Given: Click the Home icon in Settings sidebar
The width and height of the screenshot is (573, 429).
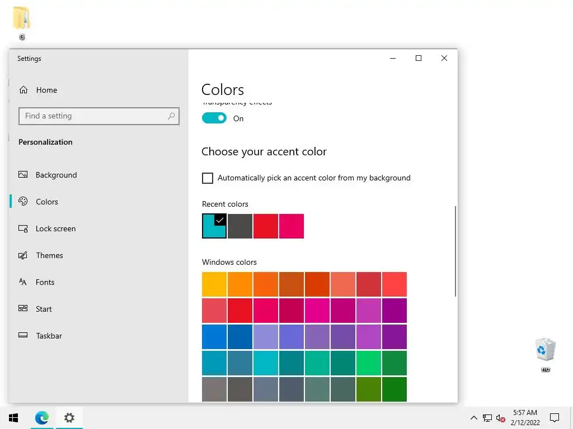Looking at the screenshot, I should pyautogui.click(x=24, y=90).
